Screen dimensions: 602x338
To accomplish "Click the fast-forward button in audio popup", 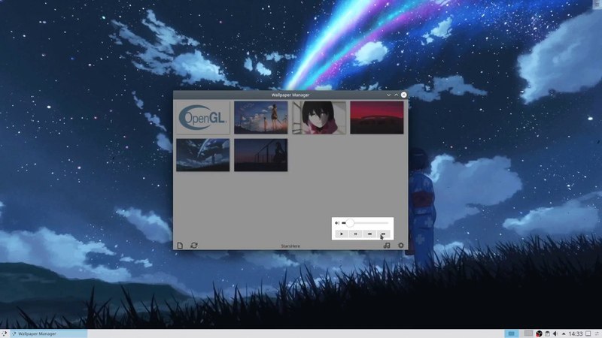I will [x=383, y=234].
